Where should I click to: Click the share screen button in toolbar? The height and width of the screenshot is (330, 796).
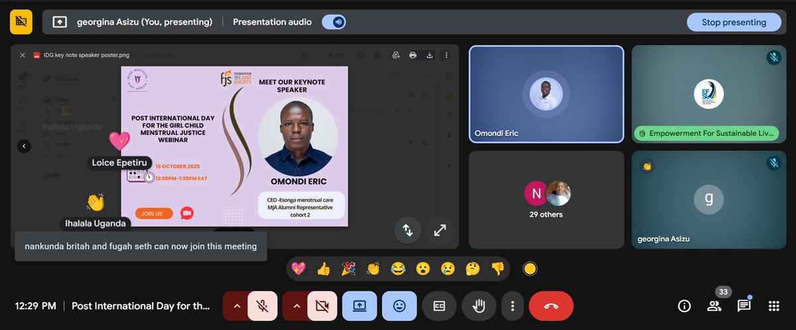360,306
